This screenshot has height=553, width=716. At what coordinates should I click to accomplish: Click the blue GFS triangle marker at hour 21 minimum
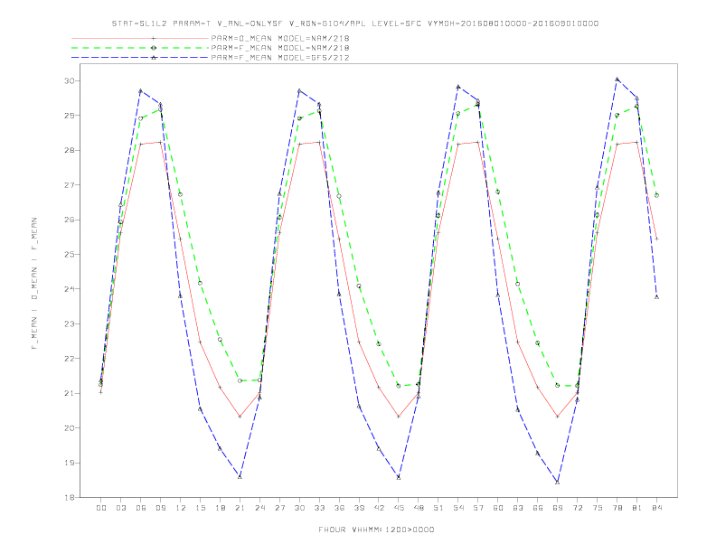tap(240, 476)
